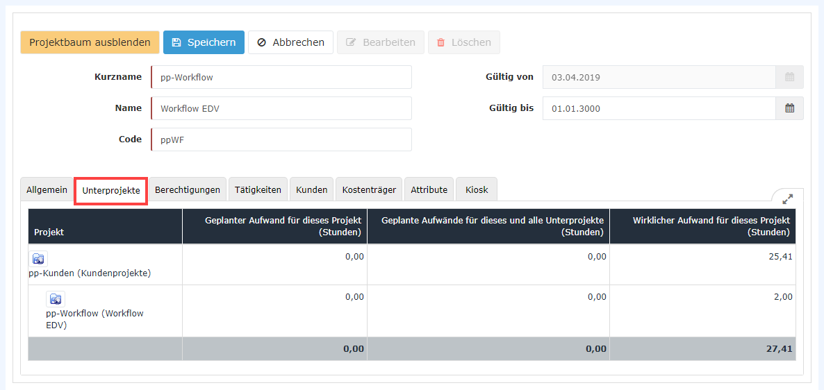Click the pp-Workflow (Workflow EDV) row label

(x=95, y=319)
